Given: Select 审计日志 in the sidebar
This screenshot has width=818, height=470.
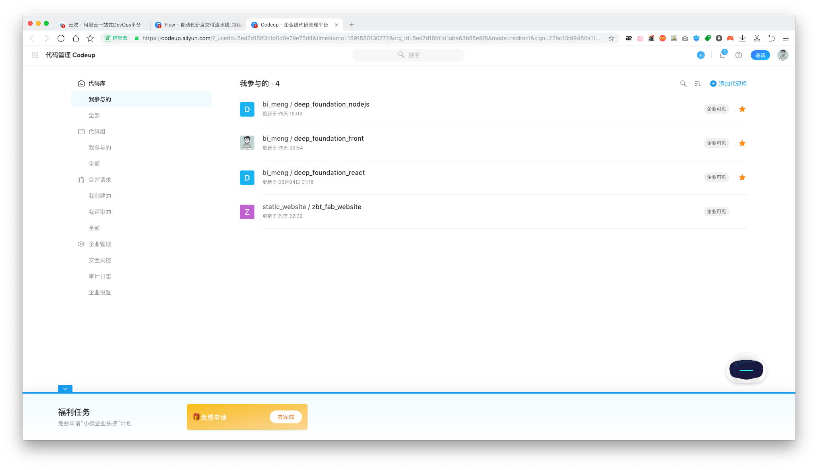Looking at the screenshot, I should coord(100,276).
